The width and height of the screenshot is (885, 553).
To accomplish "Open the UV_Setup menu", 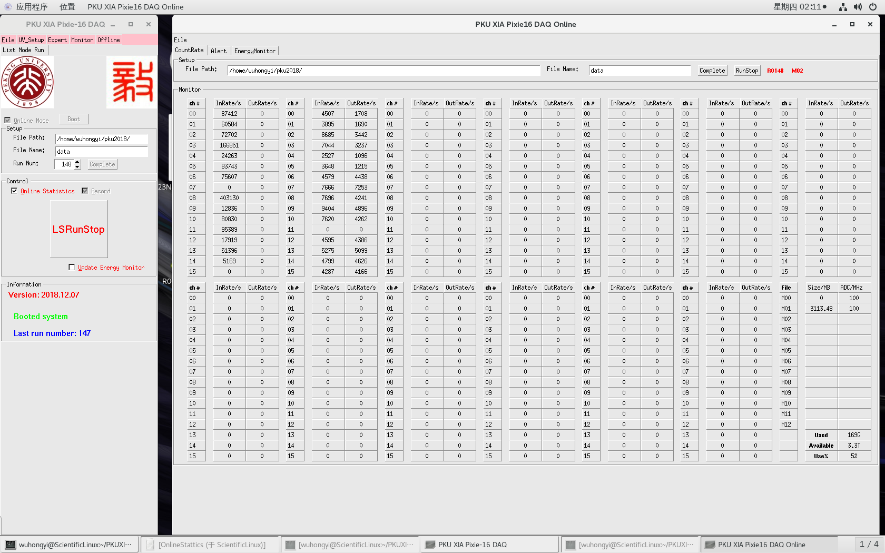I will pos(31,40).
